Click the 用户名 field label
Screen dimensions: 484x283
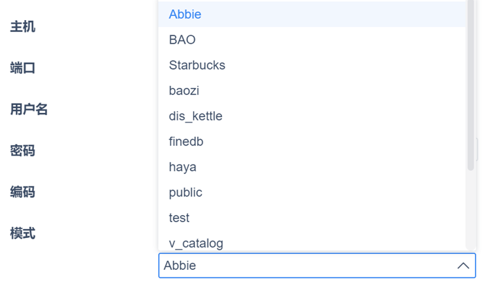click(29, 109)
